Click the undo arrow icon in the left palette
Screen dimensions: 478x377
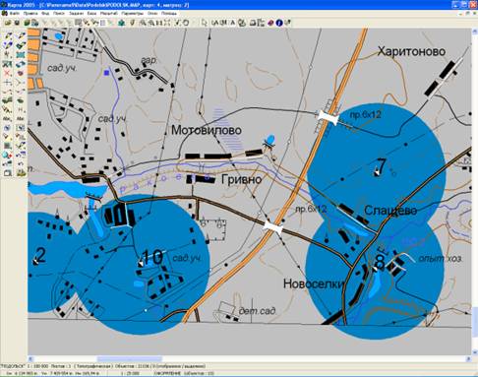[x=21, y=163]
